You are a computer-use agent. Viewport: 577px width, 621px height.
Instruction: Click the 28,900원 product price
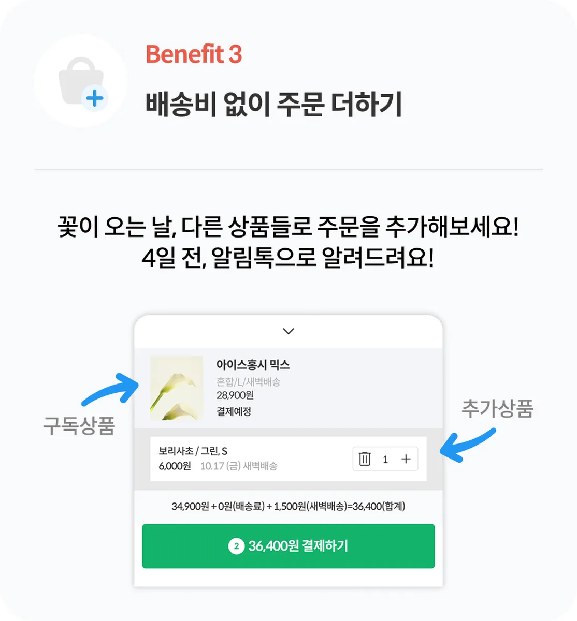(x=235, y=395)
